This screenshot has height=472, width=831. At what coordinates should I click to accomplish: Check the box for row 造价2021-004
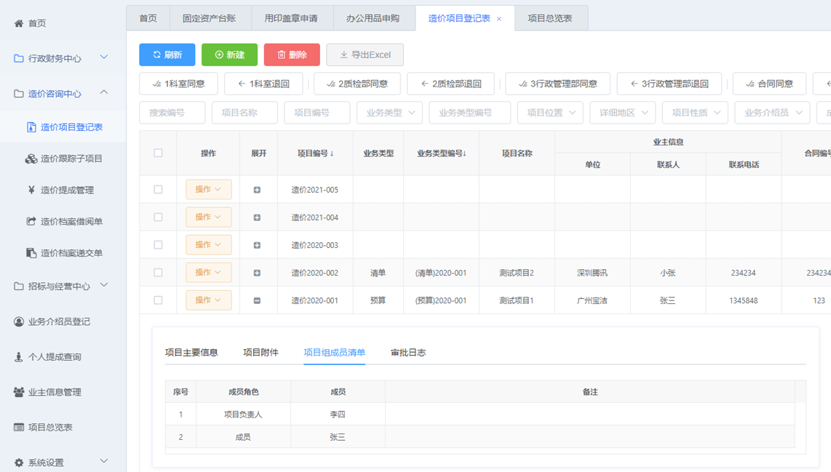pos(158,217)
